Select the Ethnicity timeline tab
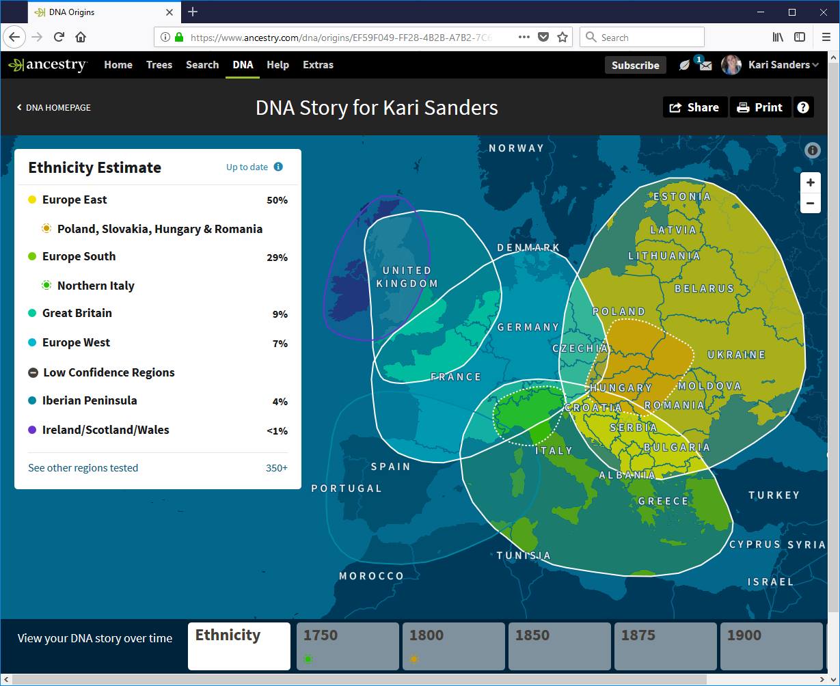Viewport: 840px width, 686px height. pyautogui.click(x=239, y=646)
